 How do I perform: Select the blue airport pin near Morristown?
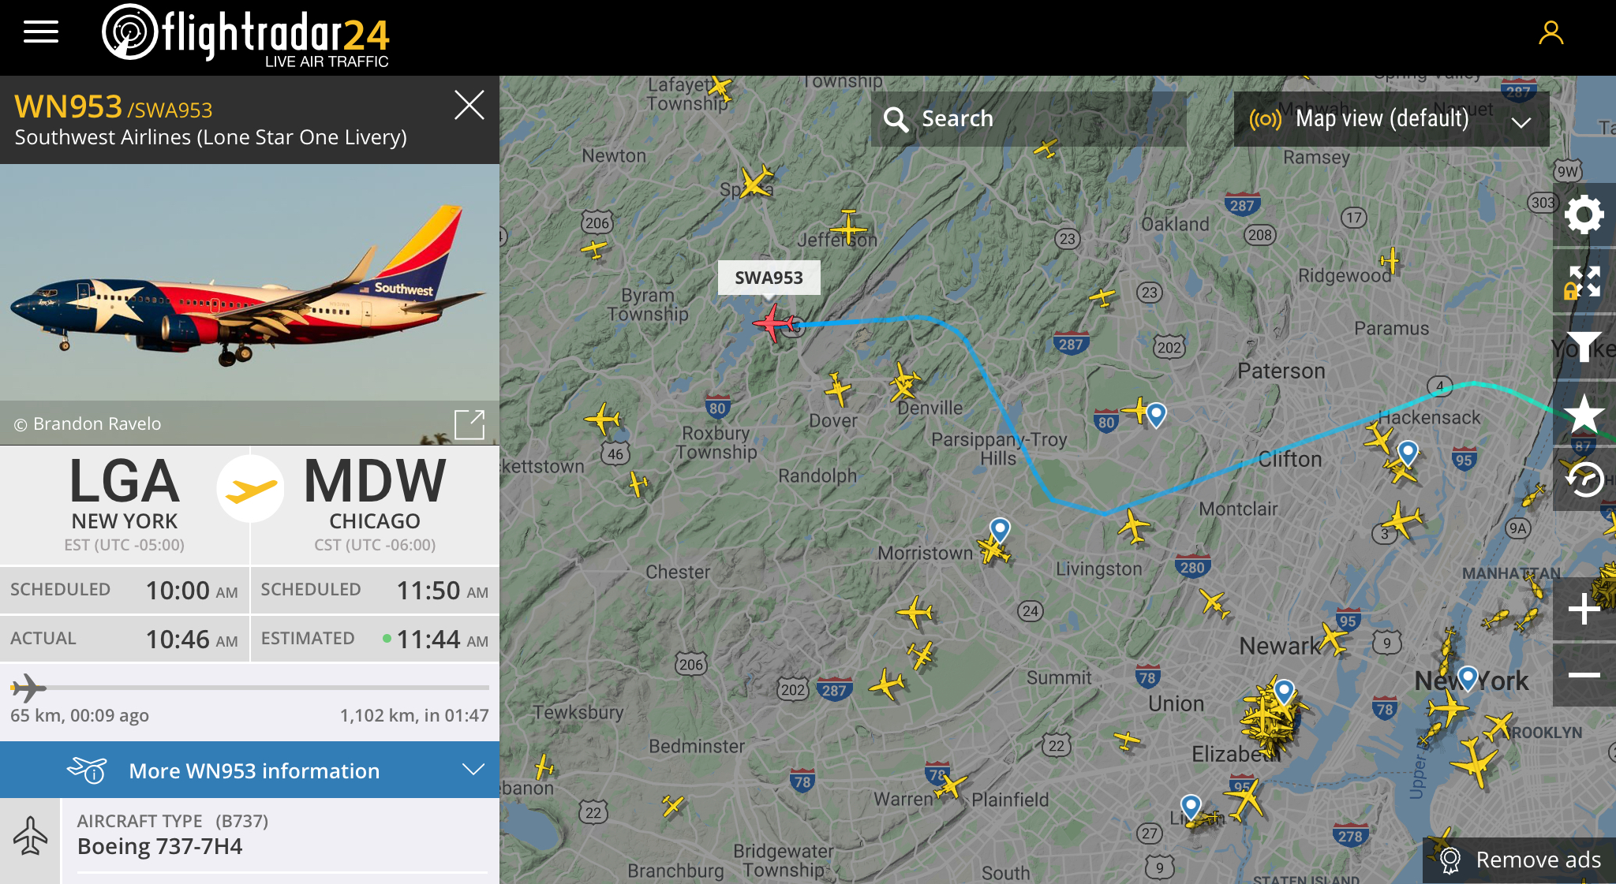tap(1000, 529)
